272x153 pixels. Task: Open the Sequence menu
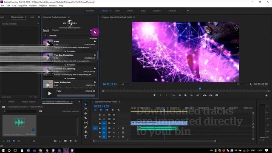[x=23, y=6]
